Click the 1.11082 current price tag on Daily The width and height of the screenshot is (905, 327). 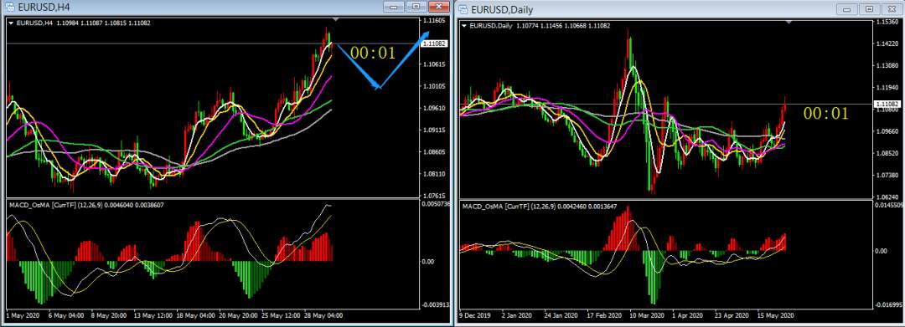[887, 105]
